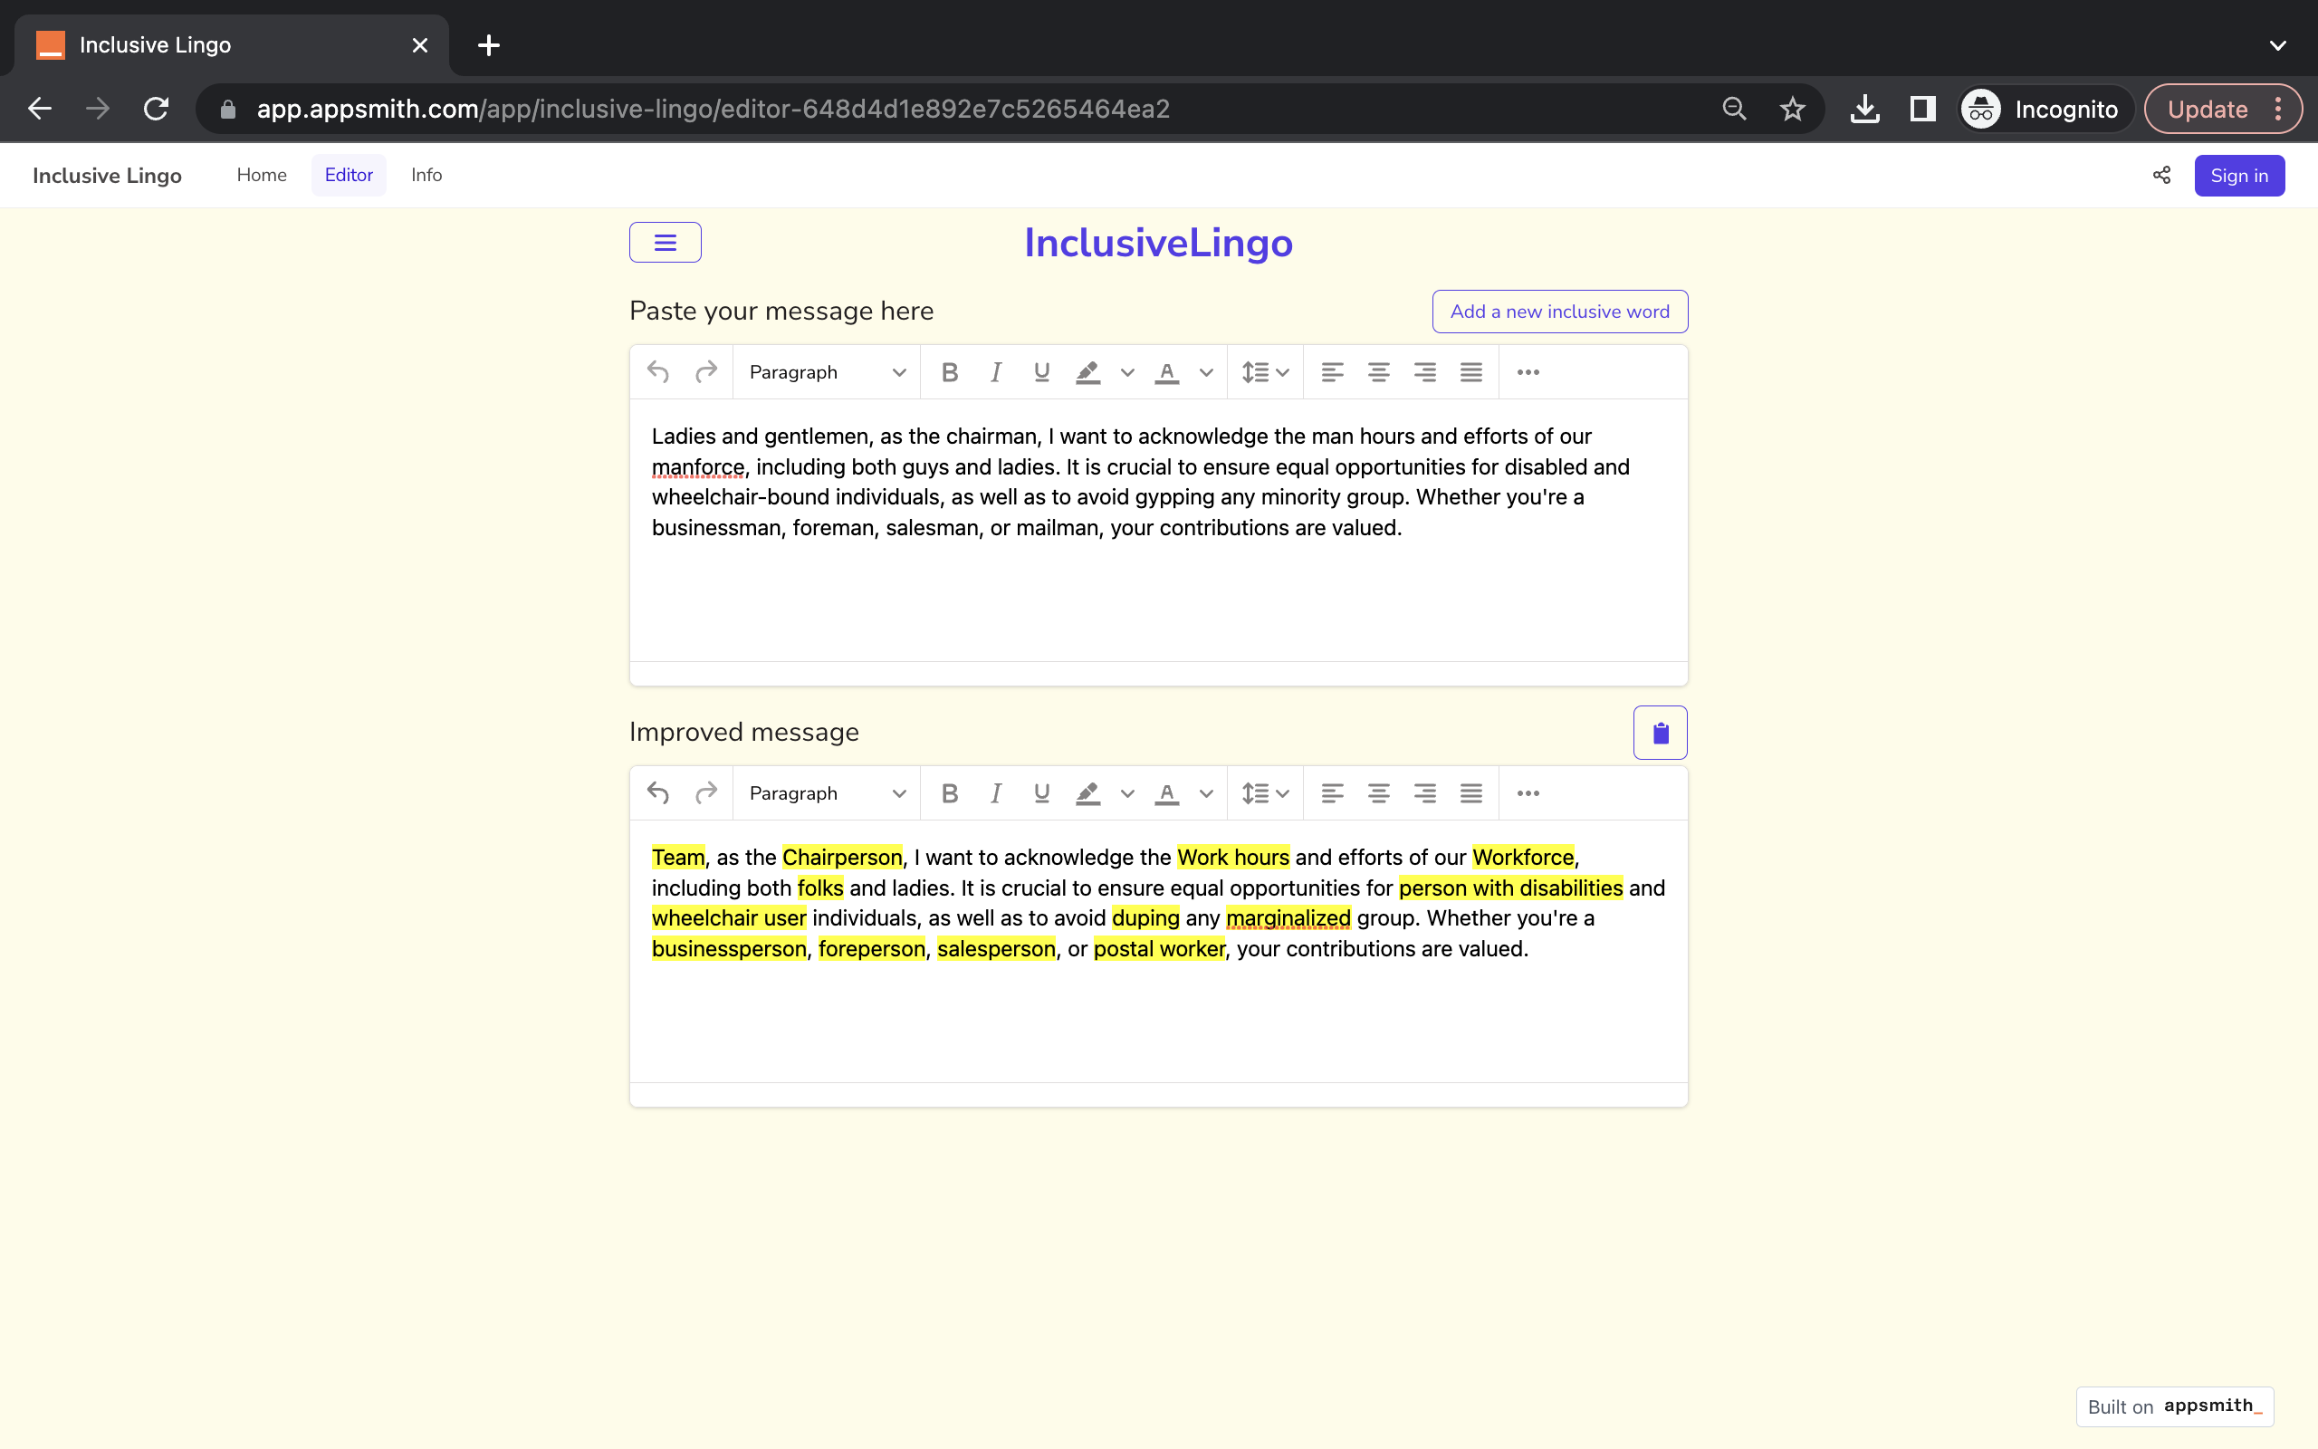
Task: Click redo in the Improved message editor
Action: [706, 793]
